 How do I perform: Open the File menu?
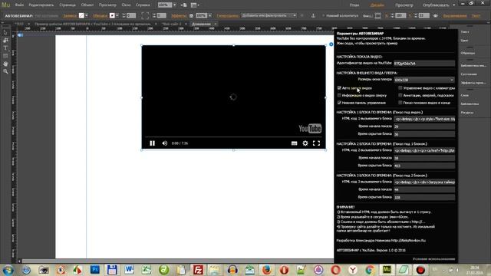[19, 5]
